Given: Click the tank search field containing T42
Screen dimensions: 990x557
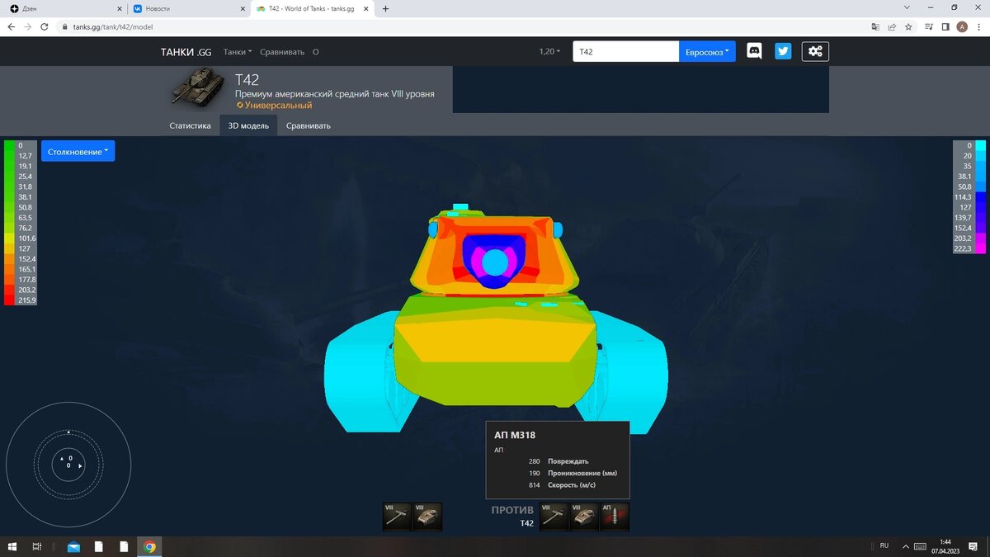Looking at the screenshot, I should click(x=625, y=51).
